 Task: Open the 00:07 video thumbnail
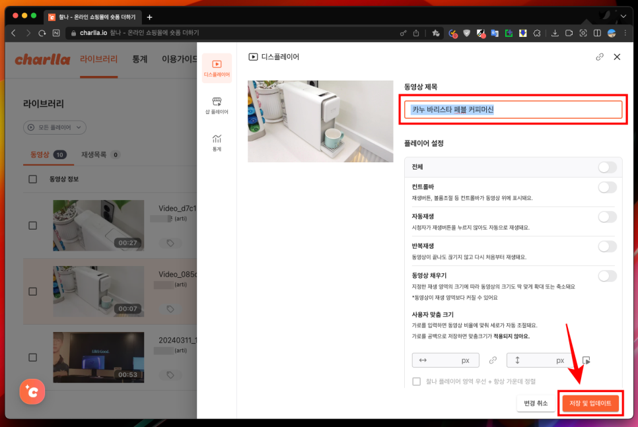pos(98,291)
